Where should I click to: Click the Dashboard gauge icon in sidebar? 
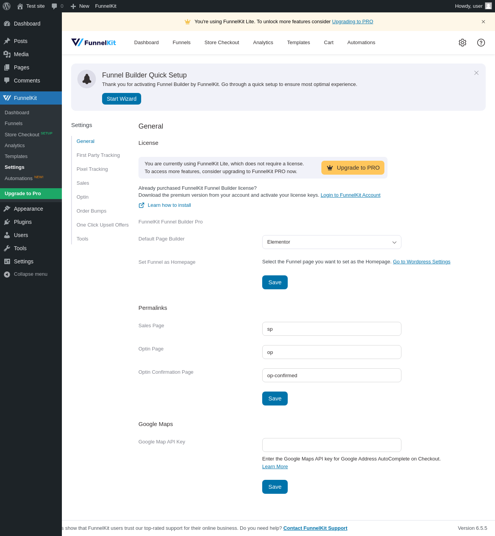click(7, 24)
